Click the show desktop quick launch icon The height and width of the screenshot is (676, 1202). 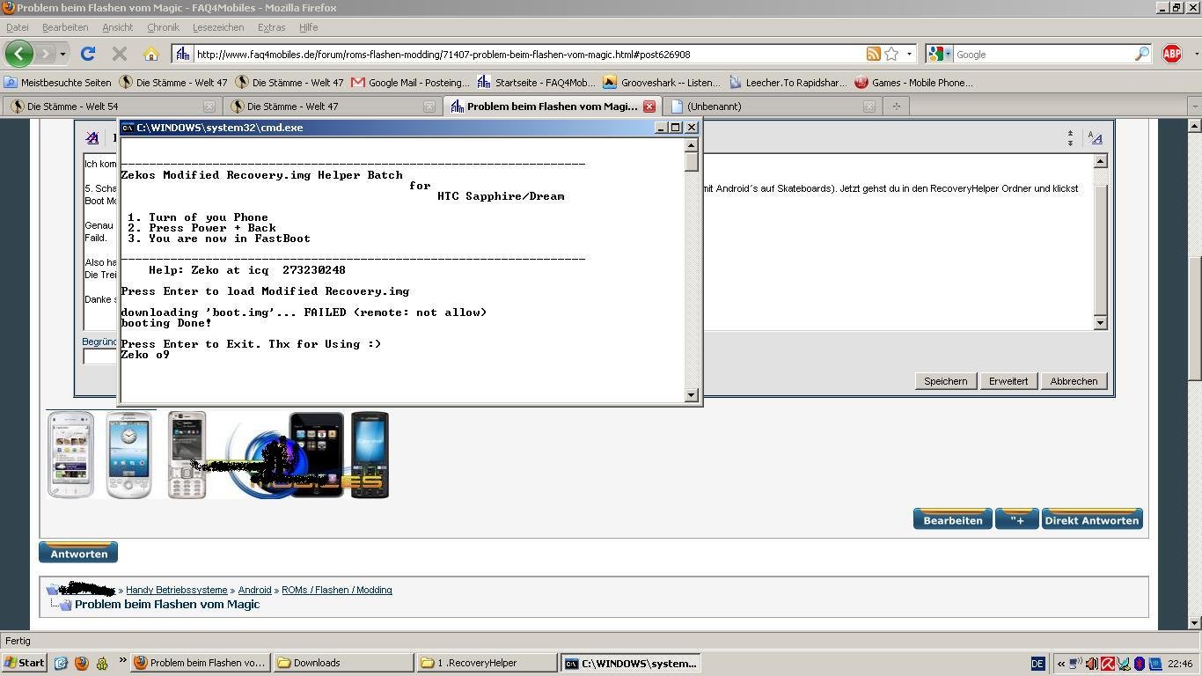pyautogui.click(x=61, y=663)
